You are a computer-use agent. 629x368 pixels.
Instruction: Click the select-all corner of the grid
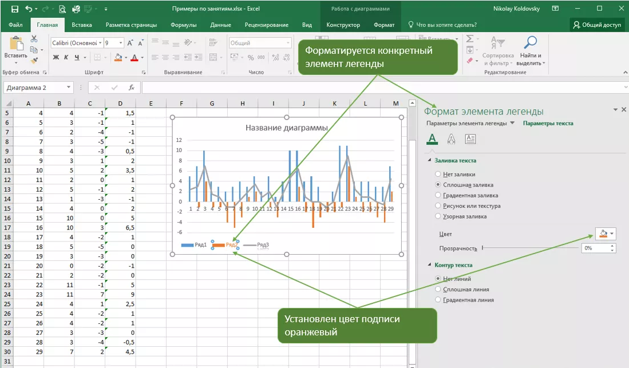point(8,103)
